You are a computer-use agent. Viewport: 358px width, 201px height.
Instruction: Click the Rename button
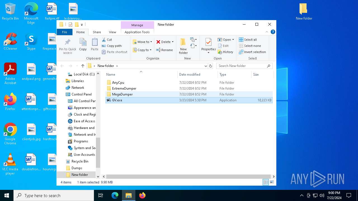[x=164, y=50]
